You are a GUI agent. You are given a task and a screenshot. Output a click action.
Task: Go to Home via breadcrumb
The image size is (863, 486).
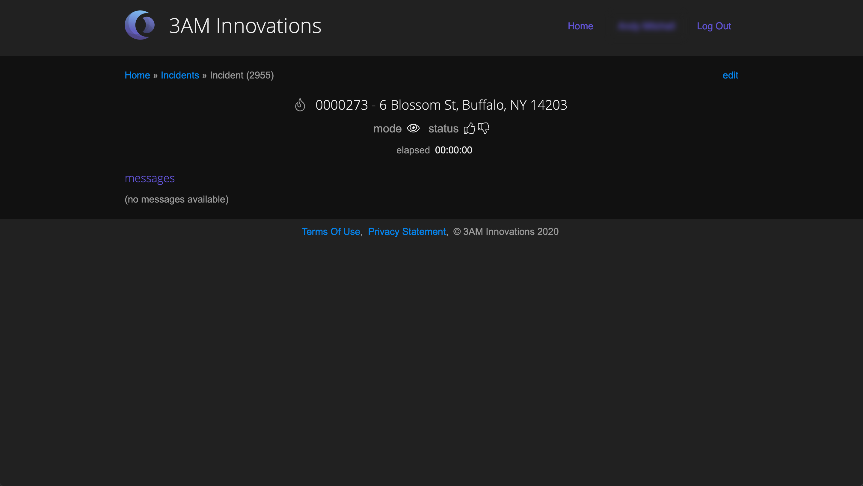pos(137,76)
